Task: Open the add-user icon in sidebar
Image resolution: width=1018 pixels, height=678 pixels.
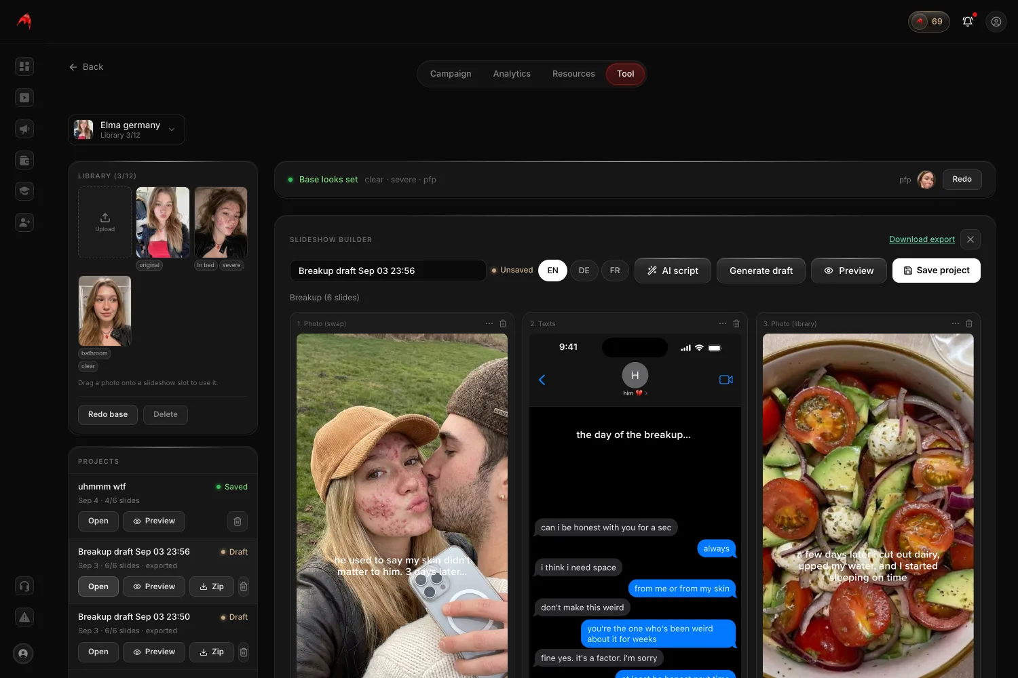Action: pyautogui.click(x=24, y=222)
